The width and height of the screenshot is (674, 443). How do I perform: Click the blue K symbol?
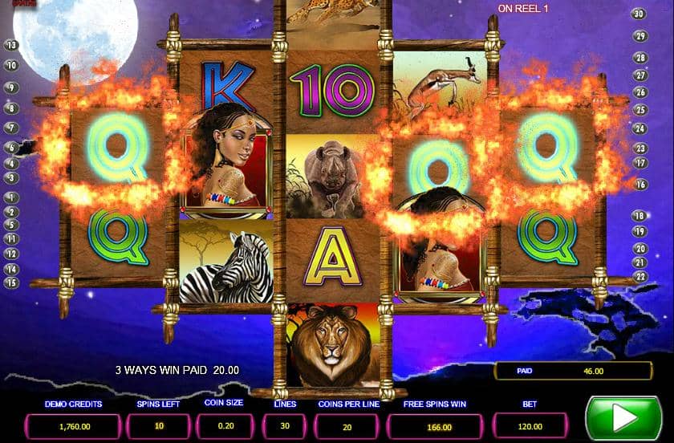coord(228,86)
